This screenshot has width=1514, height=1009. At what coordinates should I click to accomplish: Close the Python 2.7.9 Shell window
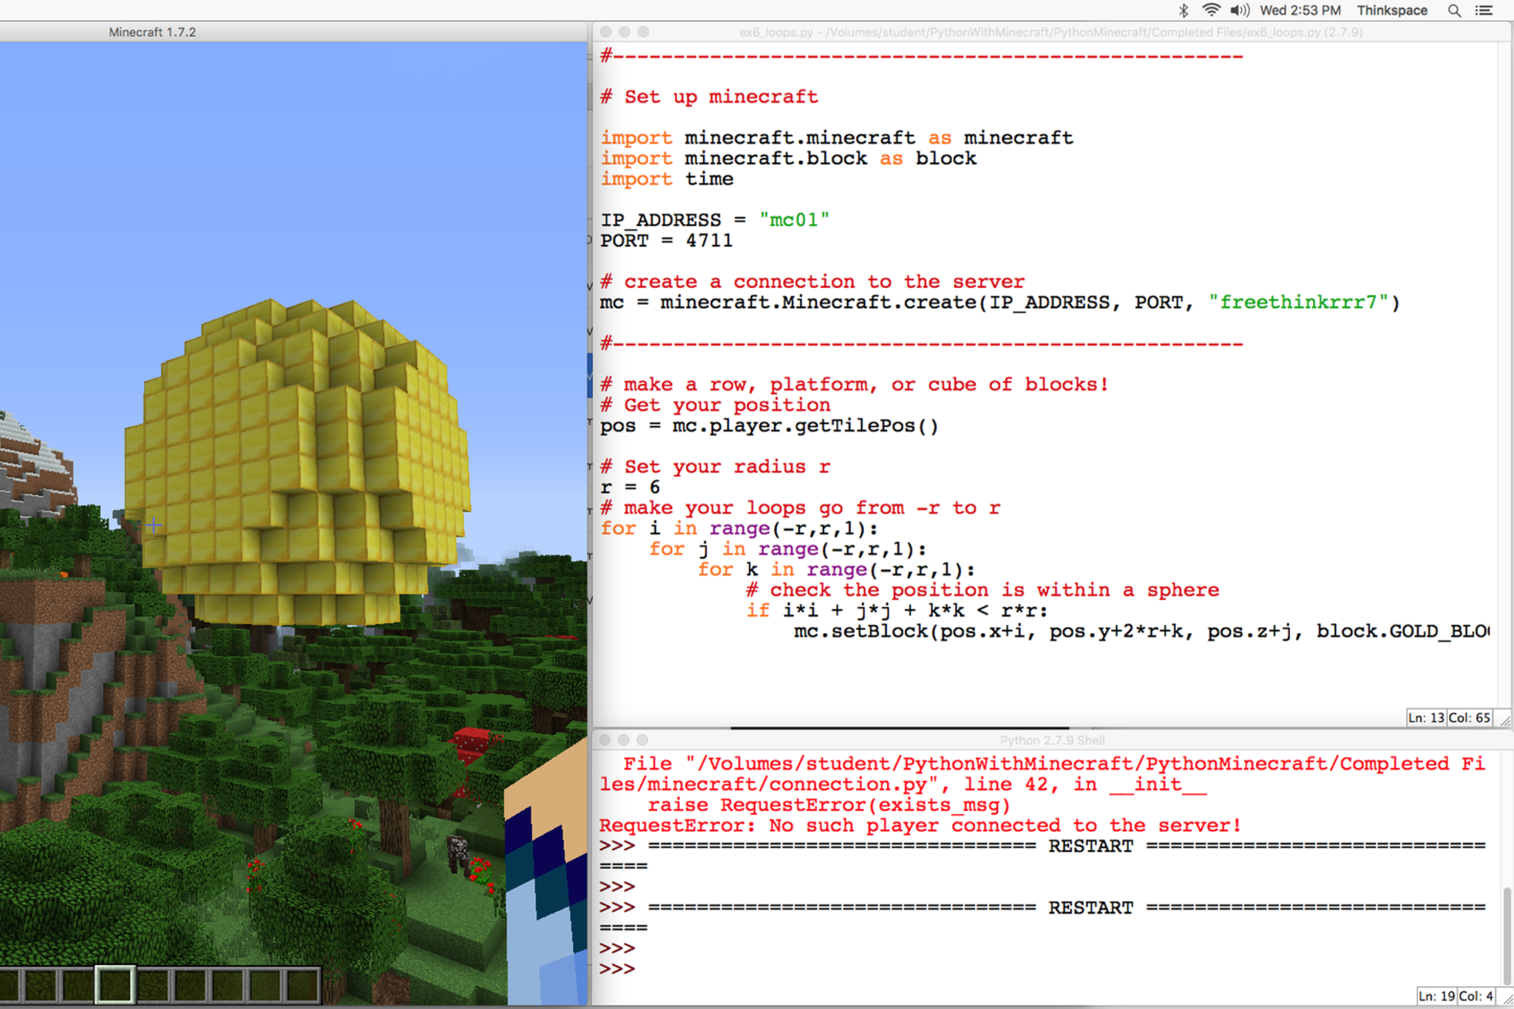605,739
